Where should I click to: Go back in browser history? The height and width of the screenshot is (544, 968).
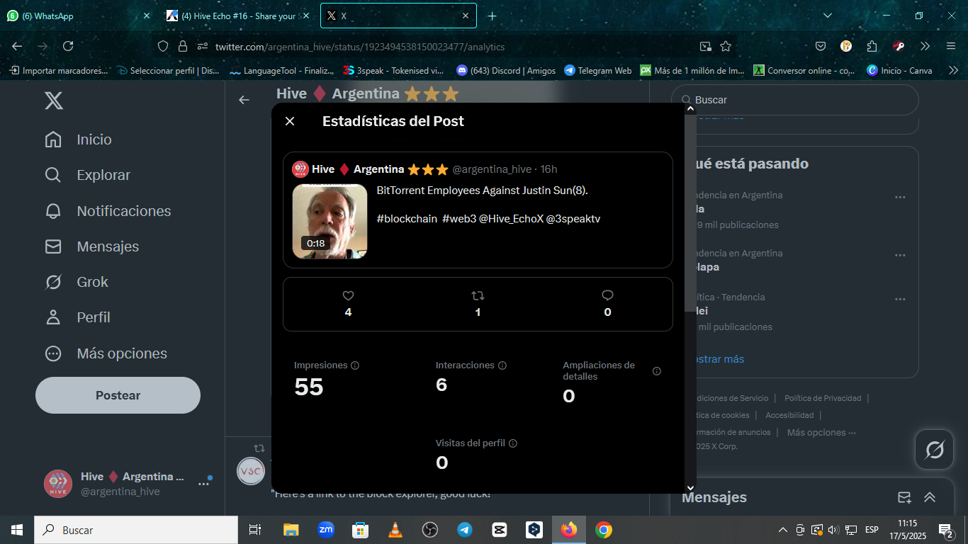(17, 46)
